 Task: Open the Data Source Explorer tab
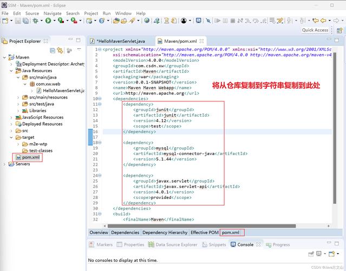pos(173,244)
